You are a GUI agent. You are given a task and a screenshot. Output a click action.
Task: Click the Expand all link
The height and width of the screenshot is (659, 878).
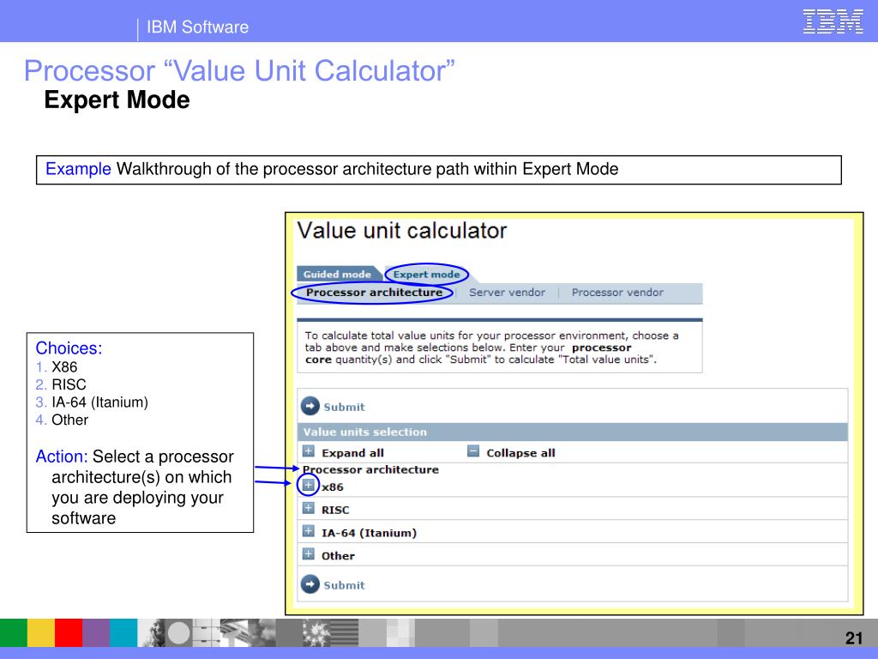click(x=352, y=453)
